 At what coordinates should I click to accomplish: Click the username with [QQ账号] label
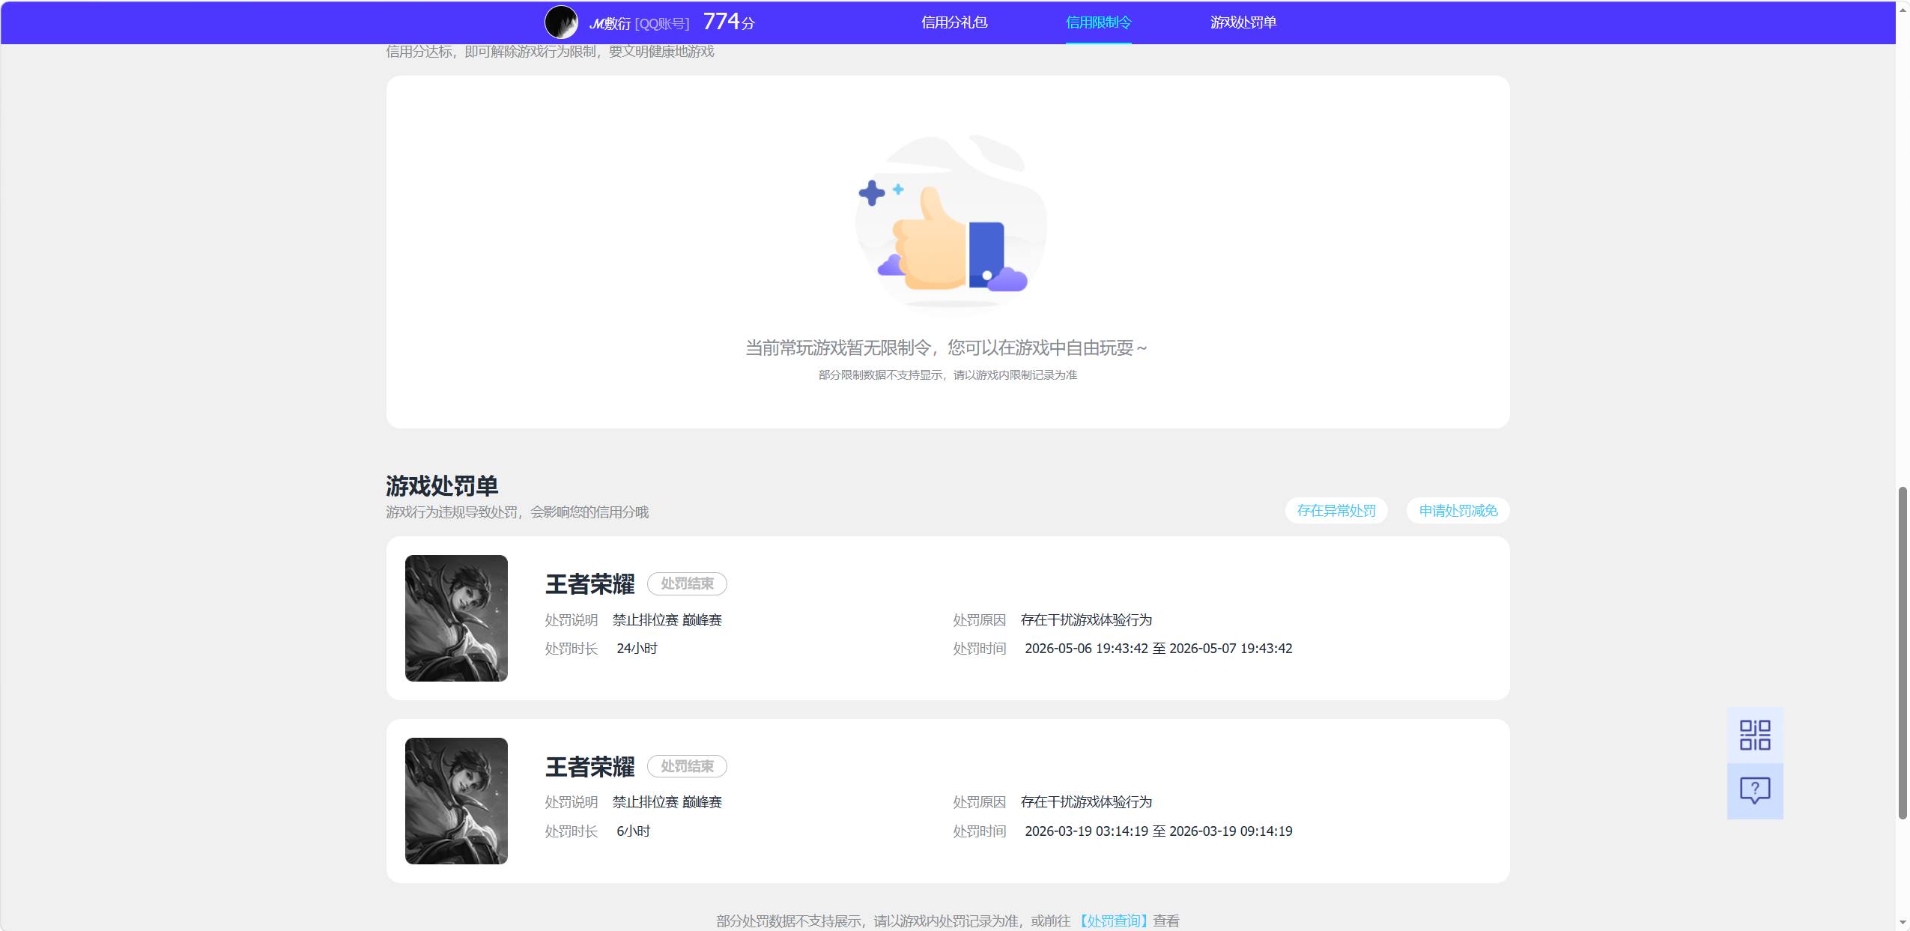pyautogui.click(x=639, y=23)
